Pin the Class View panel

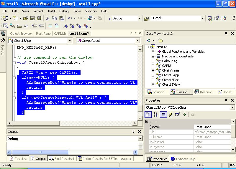click(x=226, y=34)
